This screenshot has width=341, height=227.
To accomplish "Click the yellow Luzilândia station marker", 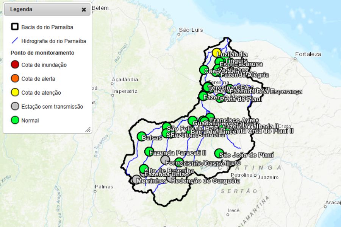I will [216, 53].
